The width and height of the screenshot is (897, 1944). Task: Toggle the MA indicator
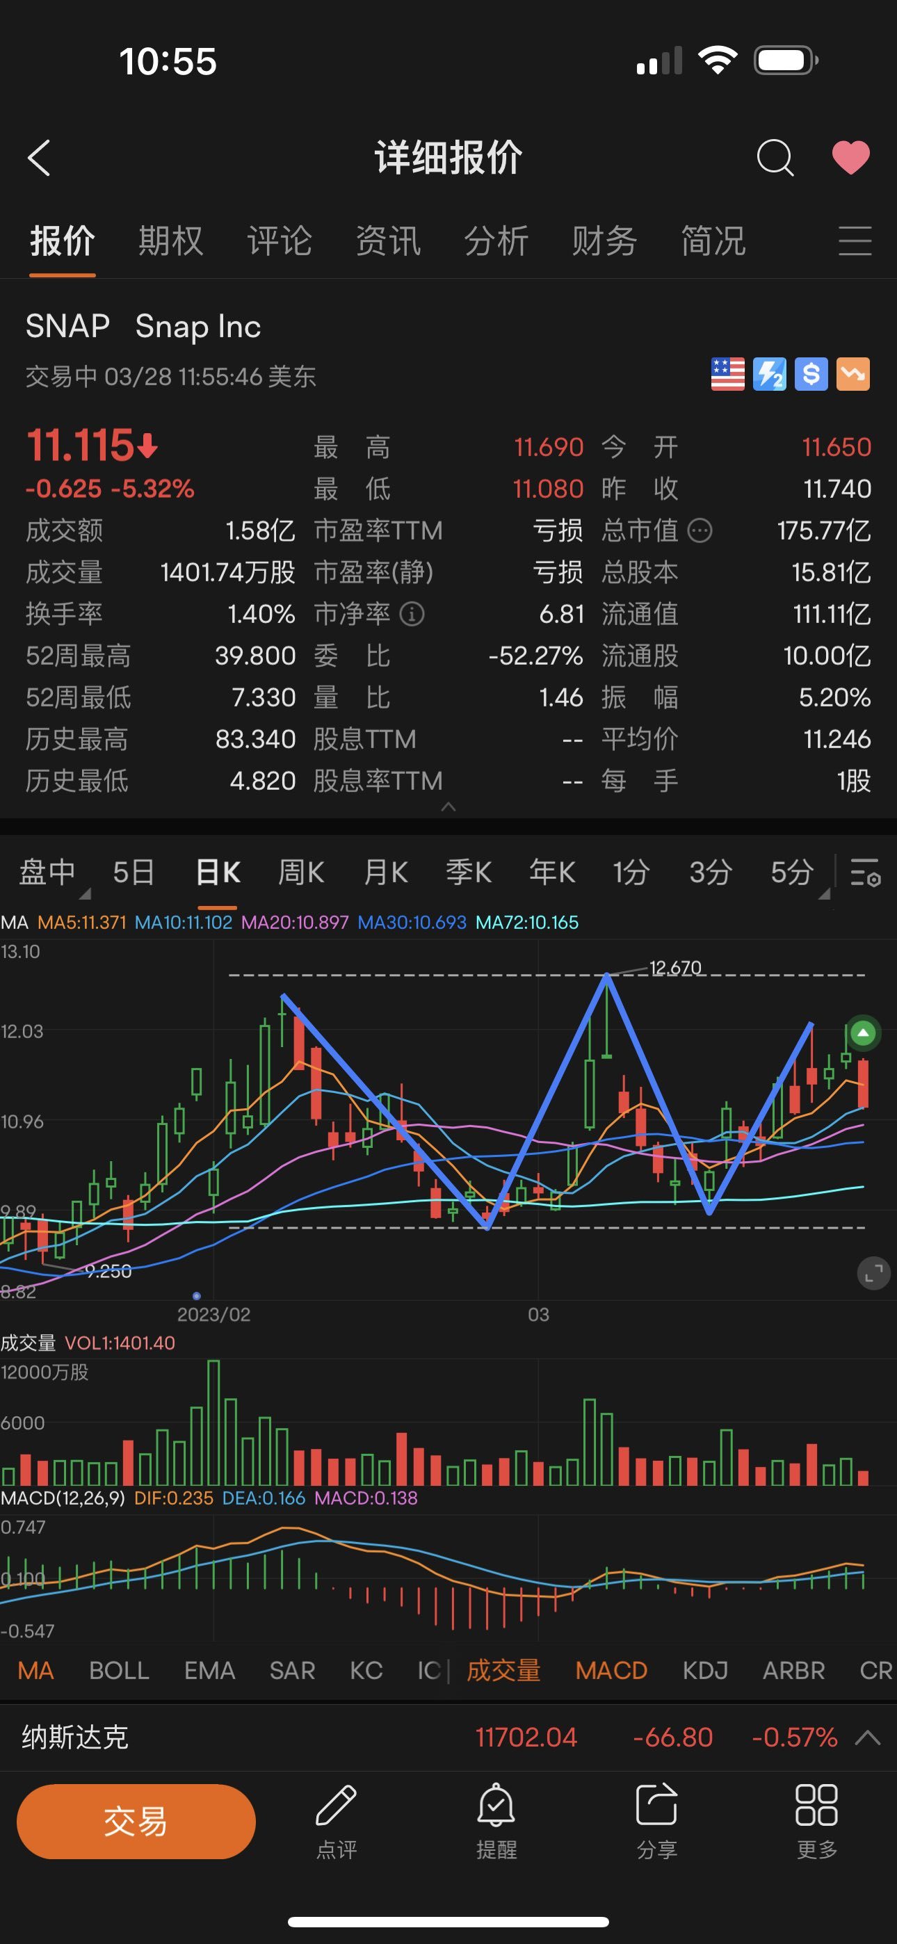pyautogui.click(x=35, y=1671)
